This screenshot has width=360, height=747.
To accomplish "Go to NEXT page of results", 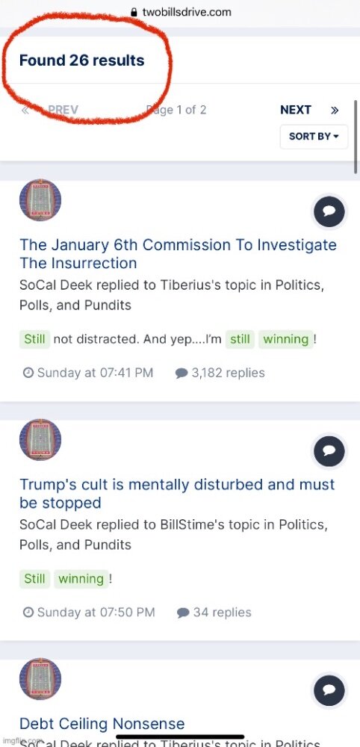I will pos(295,110).
